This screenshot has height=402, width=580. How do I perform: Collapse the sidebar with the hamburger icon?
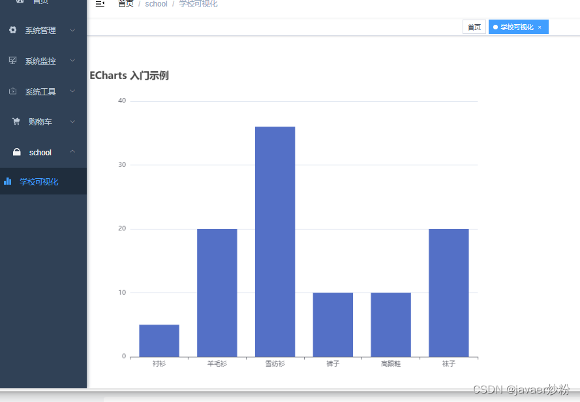pos(100,4)
